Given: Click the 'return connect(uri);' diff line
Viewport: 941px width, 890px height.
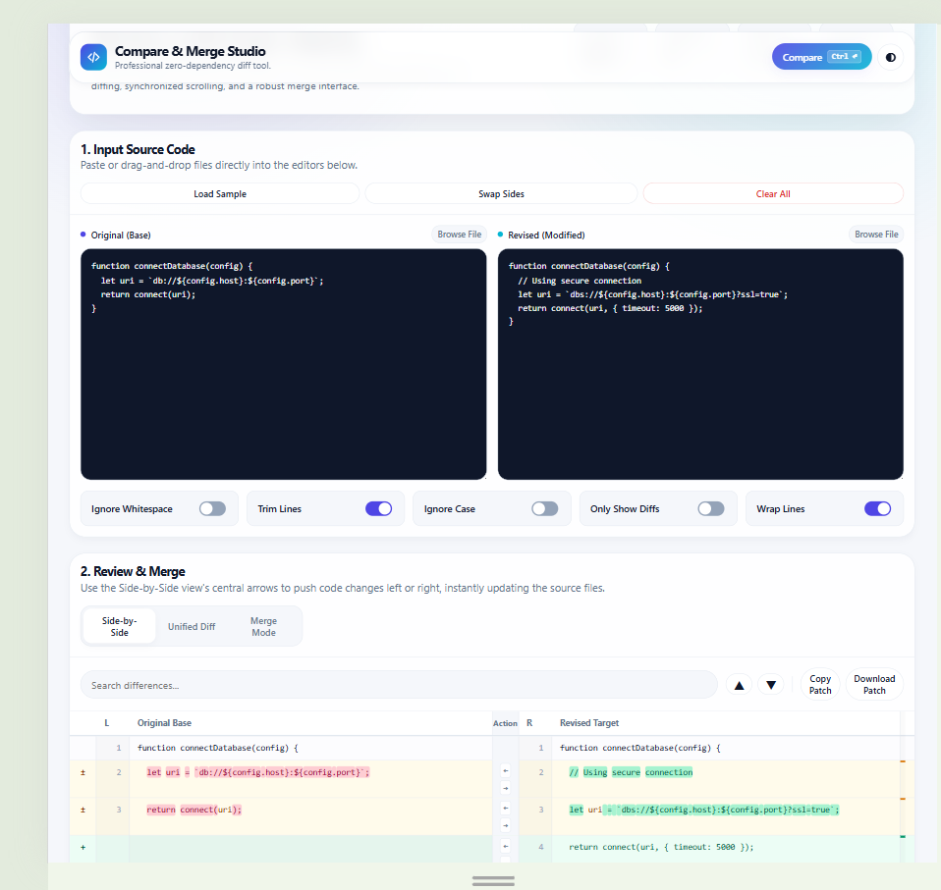Looking at the screenshot, I should [x=194, y=810].
